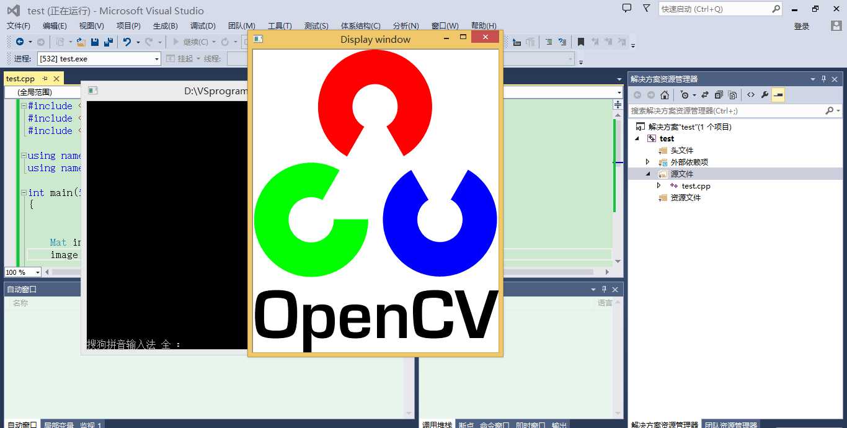The image size is (847, 428).
Task: Open the 窗口(W) menu
Action: click(x=445, y=25)
